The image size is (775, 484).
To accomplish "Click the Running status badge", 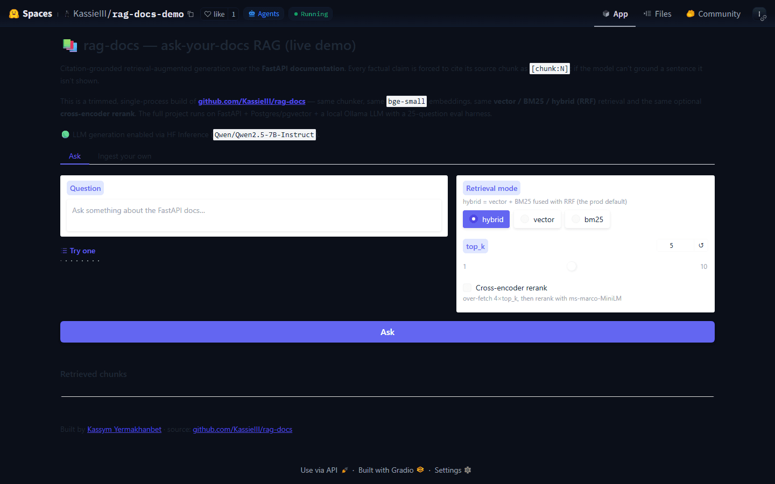I will 311,14.
